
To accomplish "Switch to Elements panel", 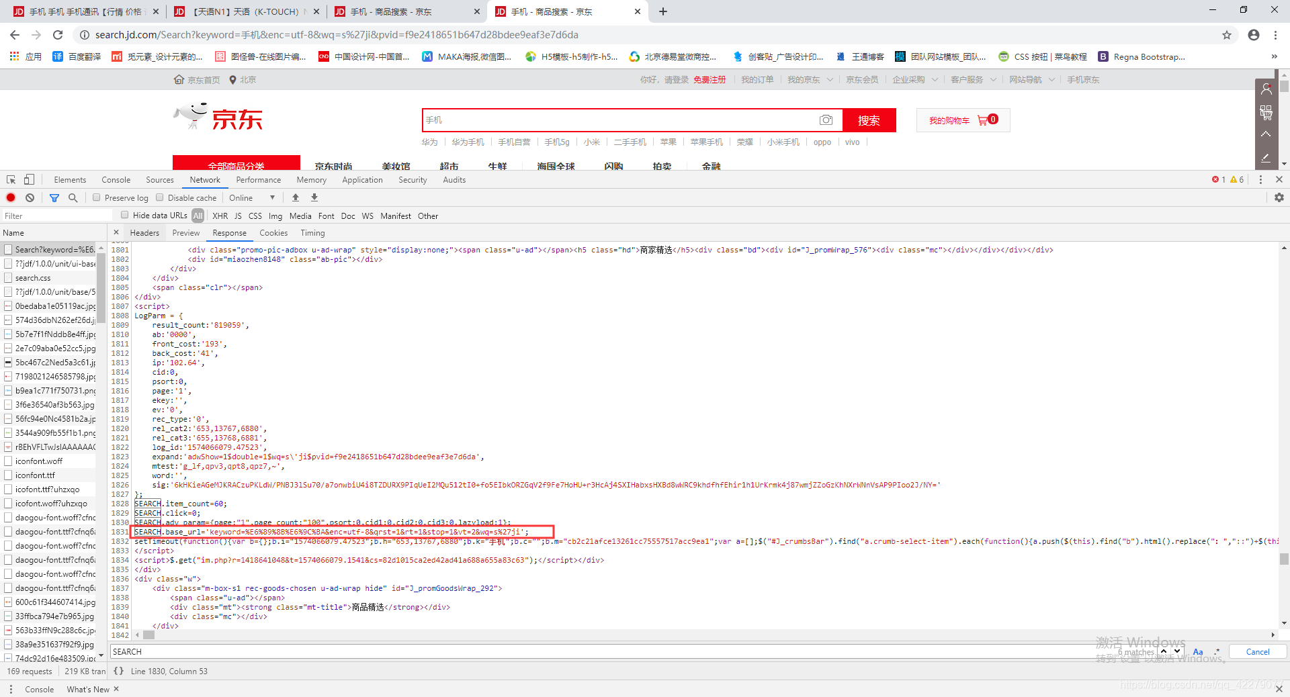I will tap(70, 179).
